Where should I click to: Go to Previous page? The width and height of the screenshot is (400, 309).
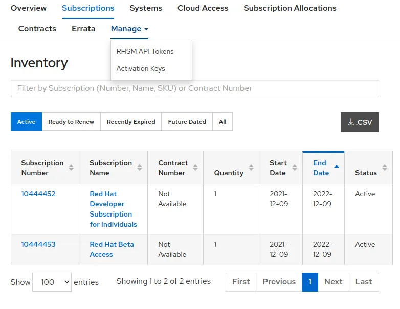point(279,282)
